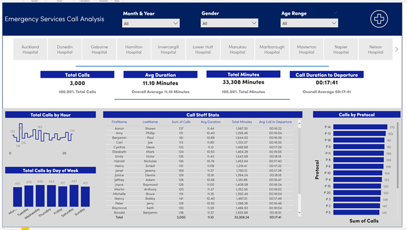Expand the Gender filter dropdown
407x230 pixels.
click(229, 23)
